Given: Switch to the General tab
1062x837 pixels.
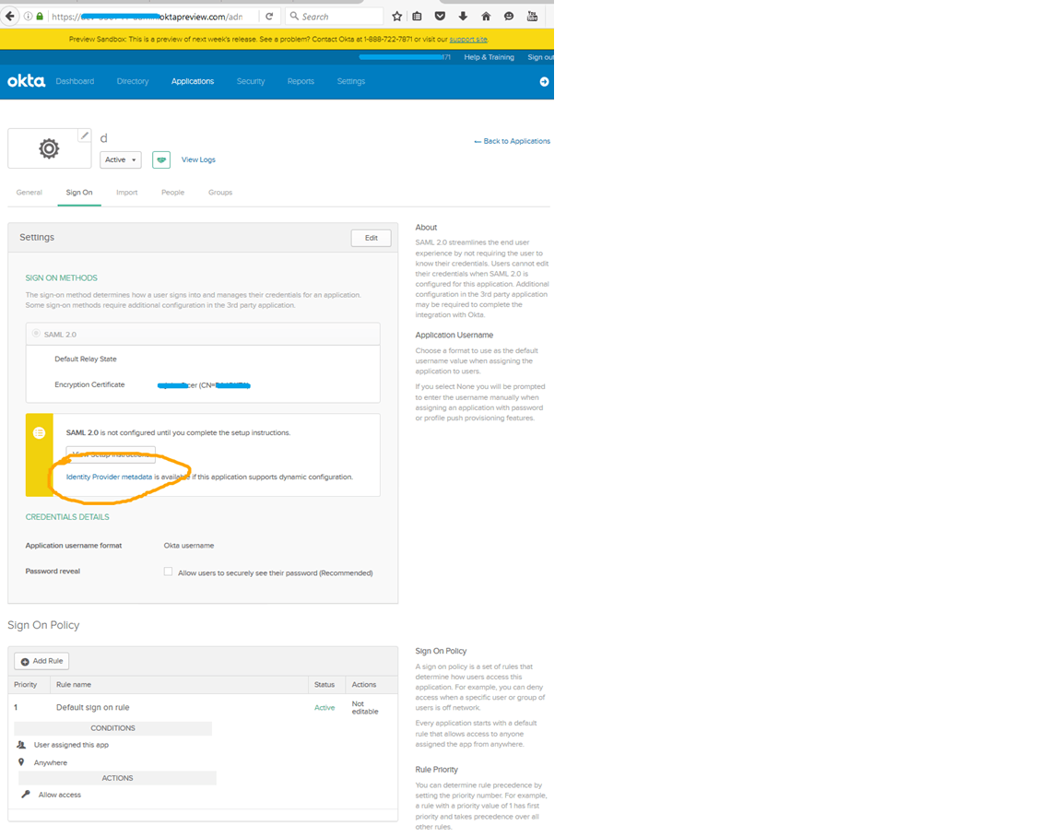Looking at the screenshot, I should pyautogui.click(x=29, y=193).
